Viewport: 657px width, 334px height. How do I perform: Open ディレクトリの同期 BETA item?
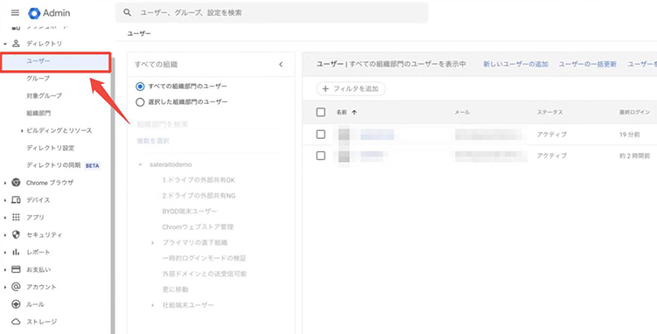click(63, 165)
